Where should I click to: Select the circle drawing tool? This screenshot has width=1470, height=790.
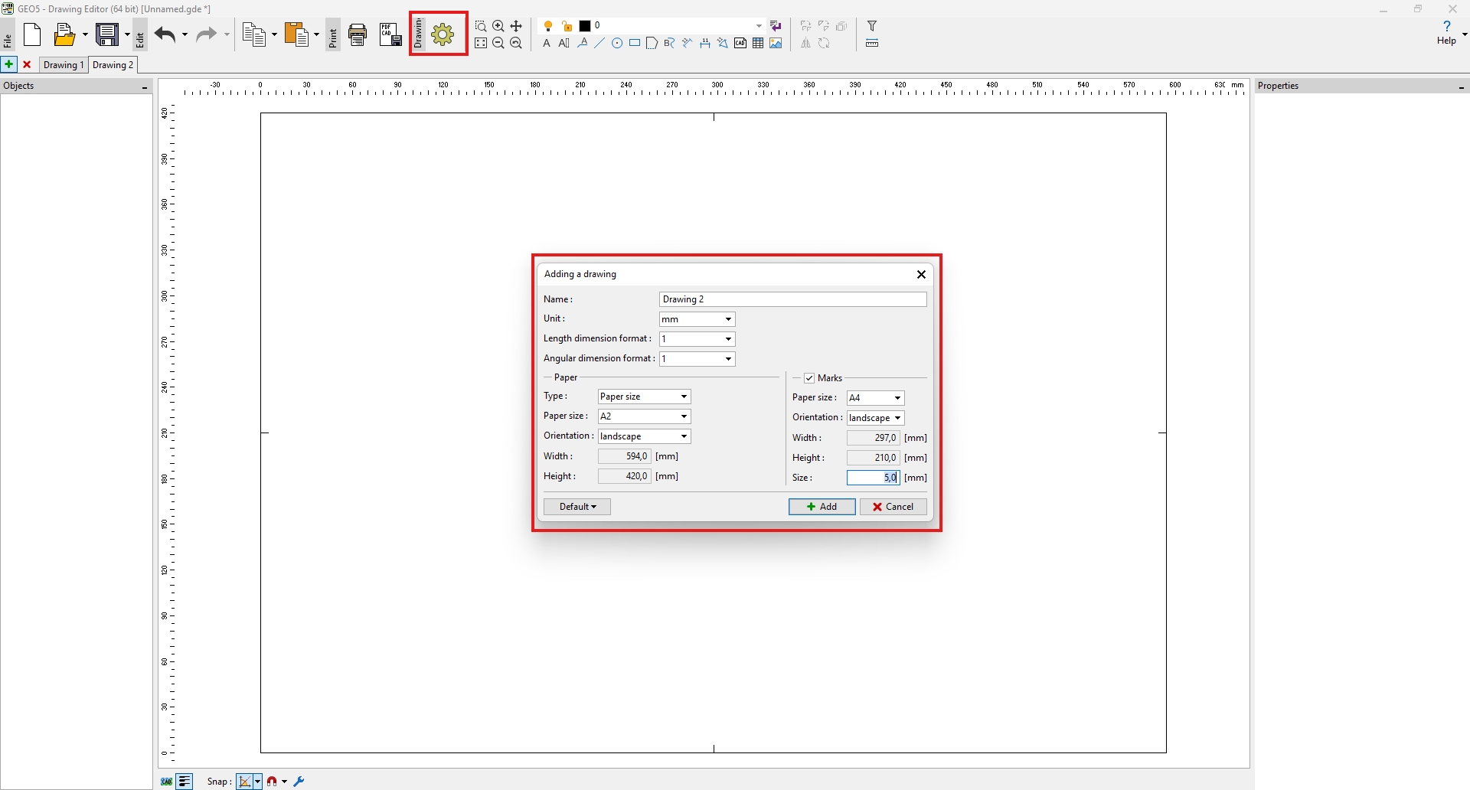[x=617, y=44]
